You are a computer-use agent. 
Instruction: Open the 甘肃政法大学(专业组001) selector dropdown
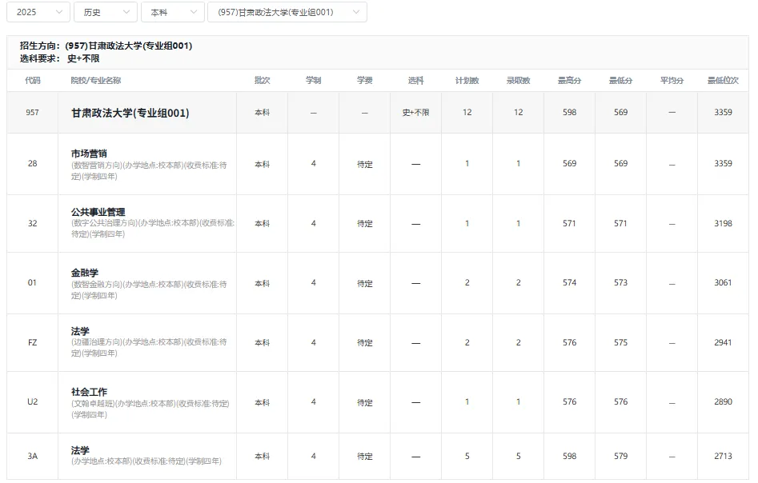(287, 12)
